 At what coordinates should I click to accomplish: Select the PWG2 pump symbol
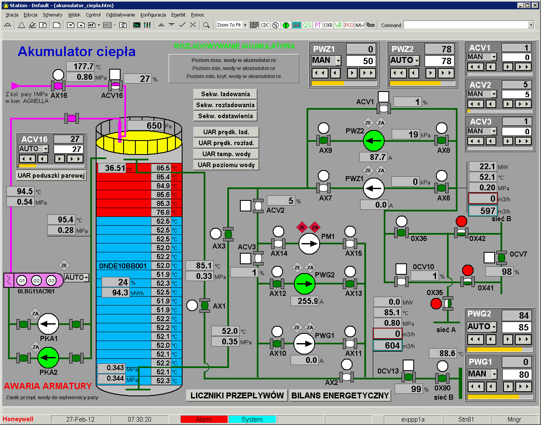click(304, 284)
